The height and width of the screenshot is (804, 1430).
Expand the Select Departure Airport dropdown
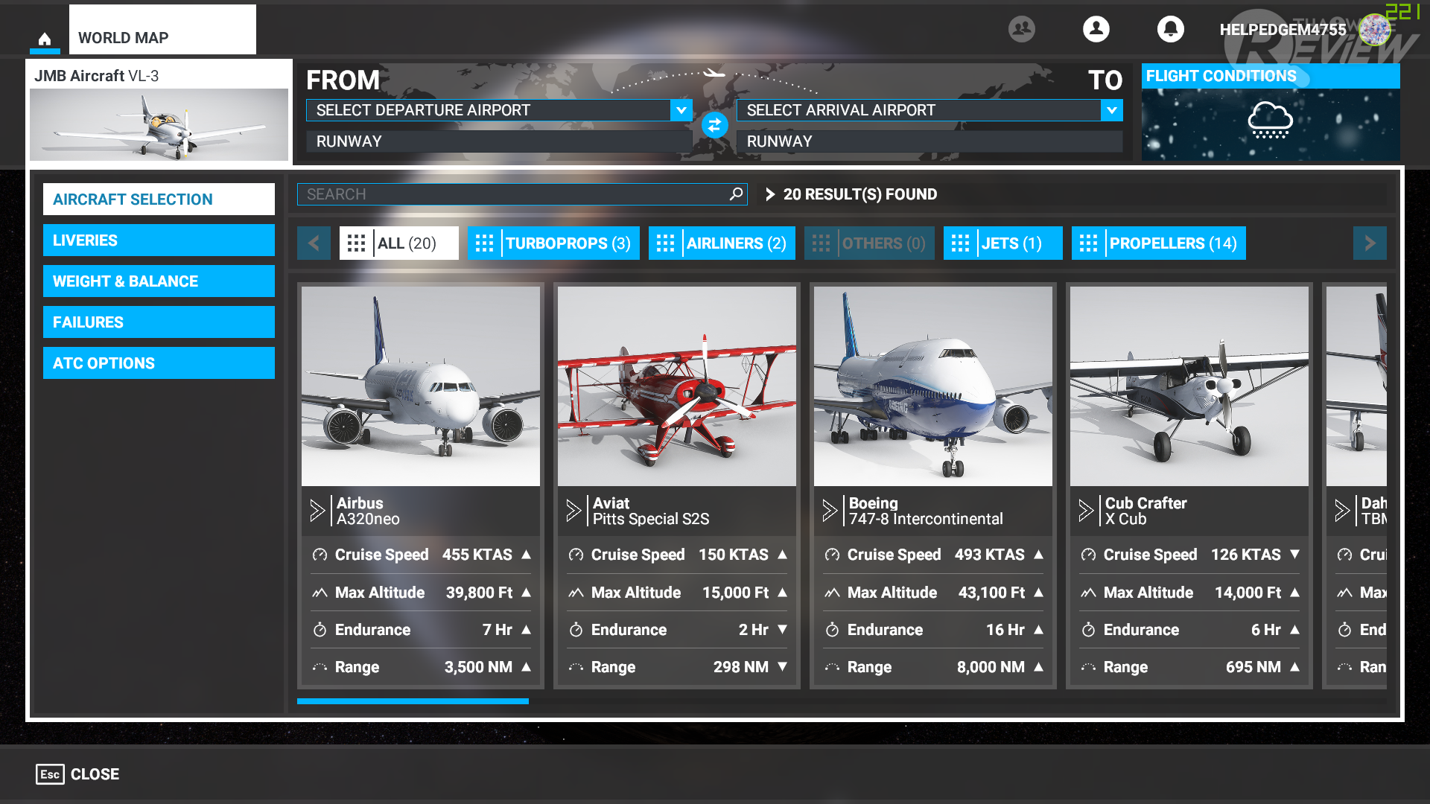click(681, 110)
